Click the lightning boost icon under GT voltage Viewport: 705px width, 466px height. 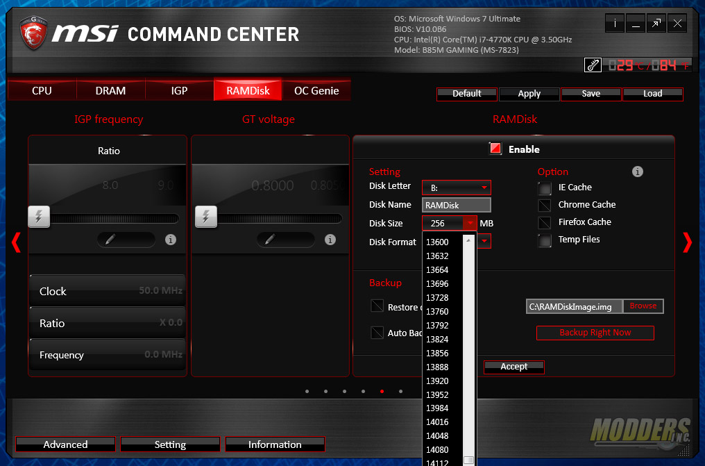(x=206, y=217)
